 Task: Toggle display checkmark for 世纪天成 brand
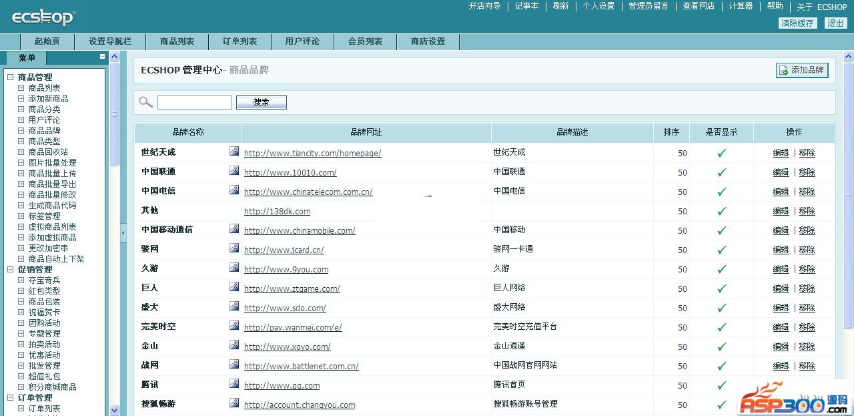[x=721, y=153]
